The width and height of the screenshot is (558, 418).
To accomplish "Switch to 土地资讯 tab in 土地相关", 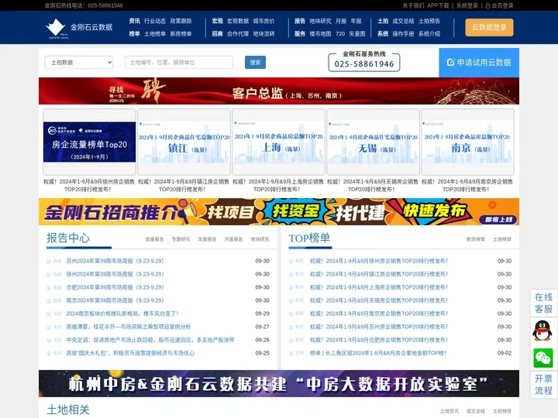I will [x=449, y=411].
